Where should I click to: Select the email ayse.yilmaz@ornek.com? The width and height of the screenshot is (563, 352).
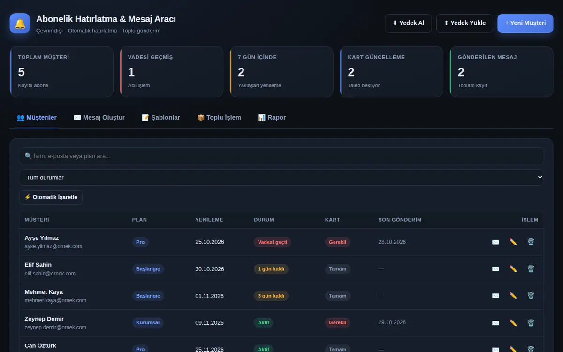point(53,246)
